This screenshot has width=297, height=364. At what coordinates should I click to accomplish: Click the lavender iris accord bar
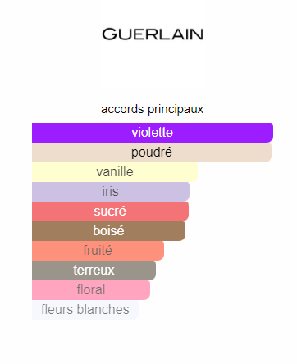pyautogui.click(x=111, y=192)
